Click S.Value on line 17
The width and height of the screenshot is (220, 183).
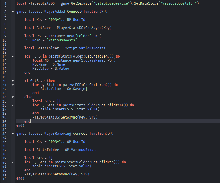[62, 69]
